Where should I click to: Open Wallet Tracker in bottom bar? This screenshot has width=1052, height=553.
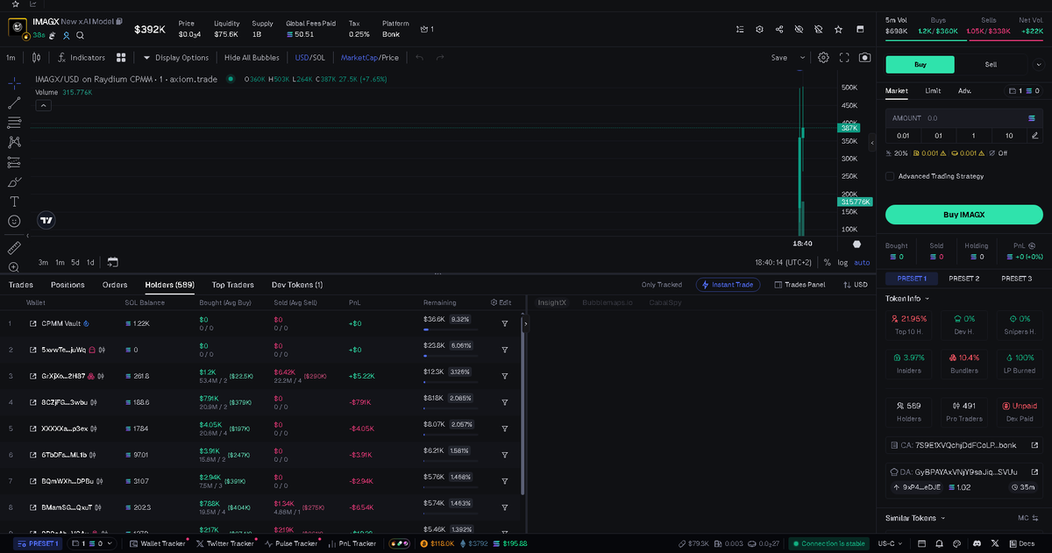(x=157, y=543)
